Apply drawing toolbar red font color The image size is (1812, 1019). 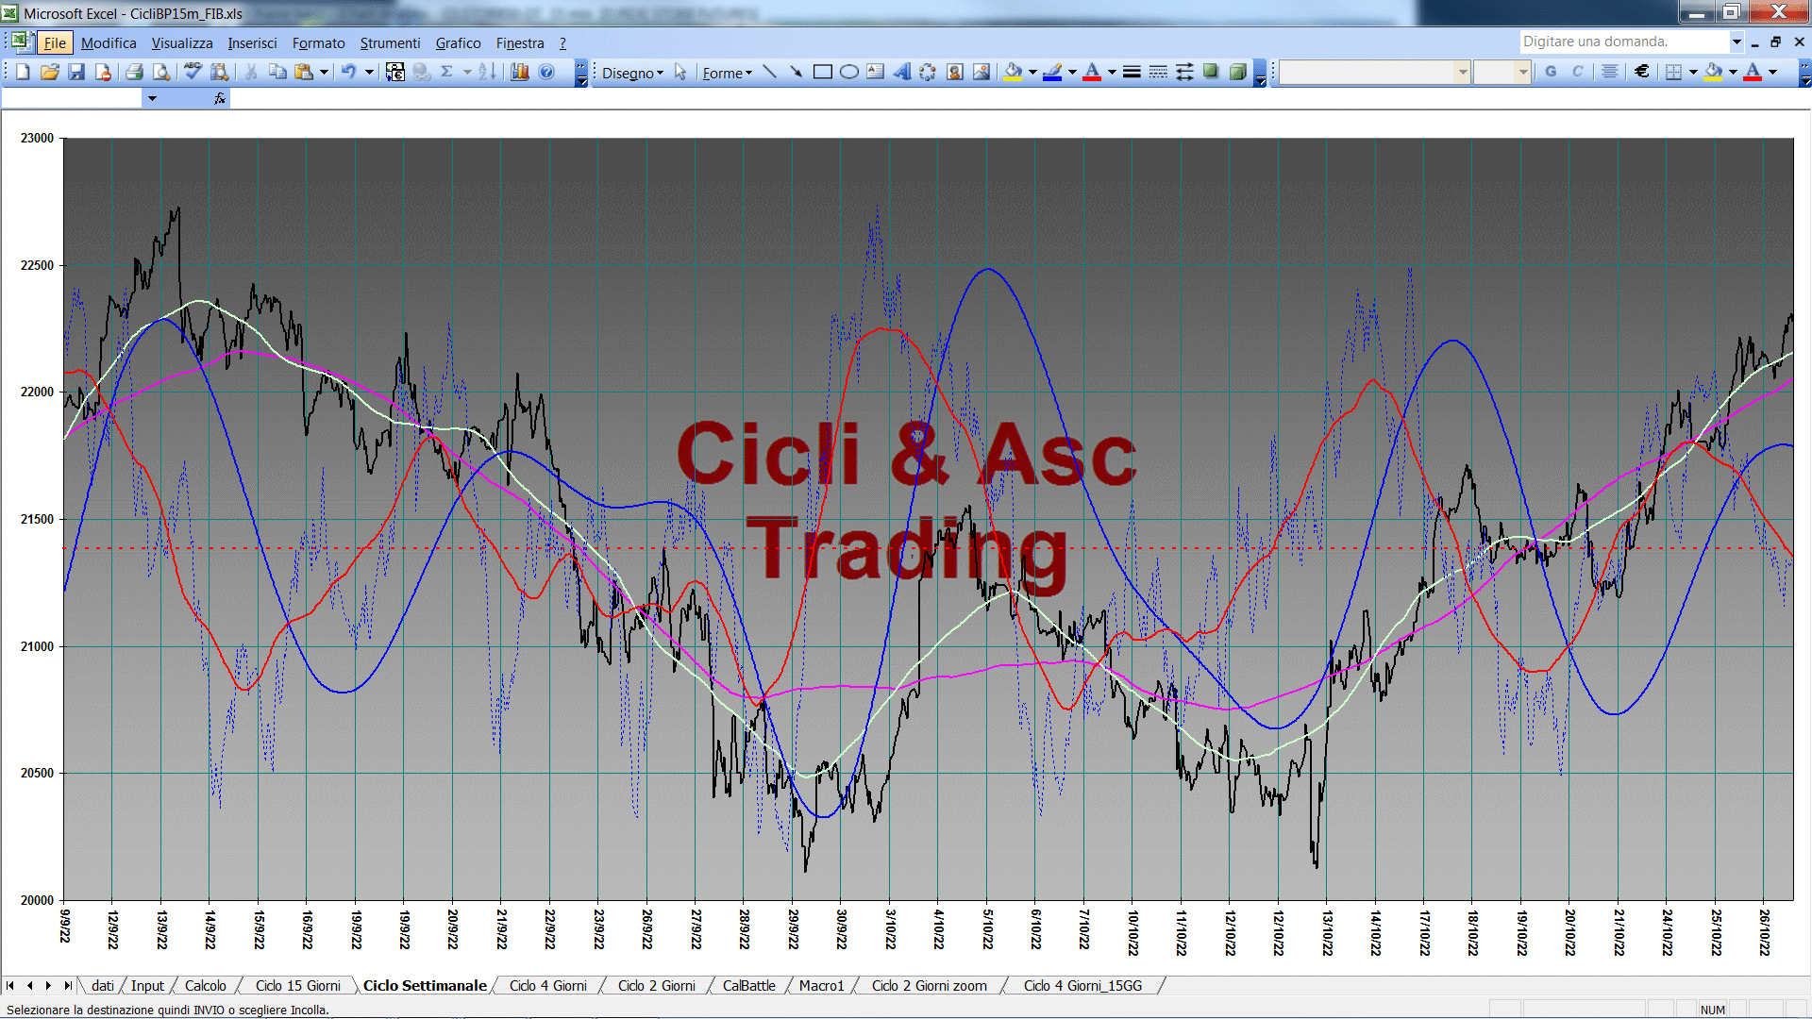[x=1093, y=72]
